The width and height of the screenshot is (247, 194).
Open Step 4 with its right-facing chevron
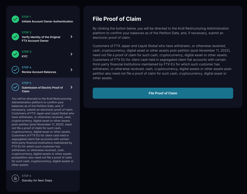(72, 70)
